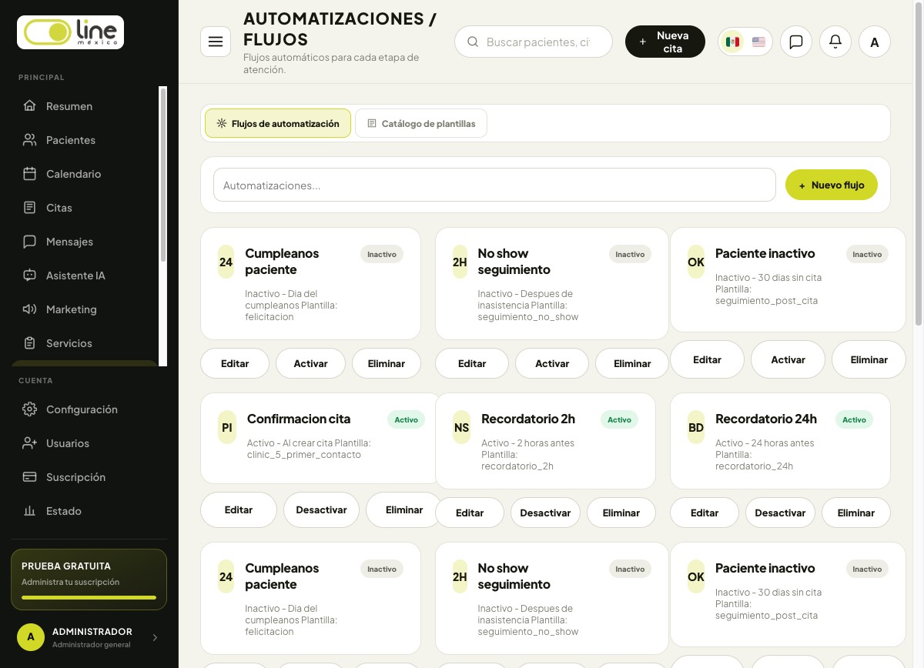Click the Asistente IA robot icon
Screen dimensions: 924x668
(29, 276)
